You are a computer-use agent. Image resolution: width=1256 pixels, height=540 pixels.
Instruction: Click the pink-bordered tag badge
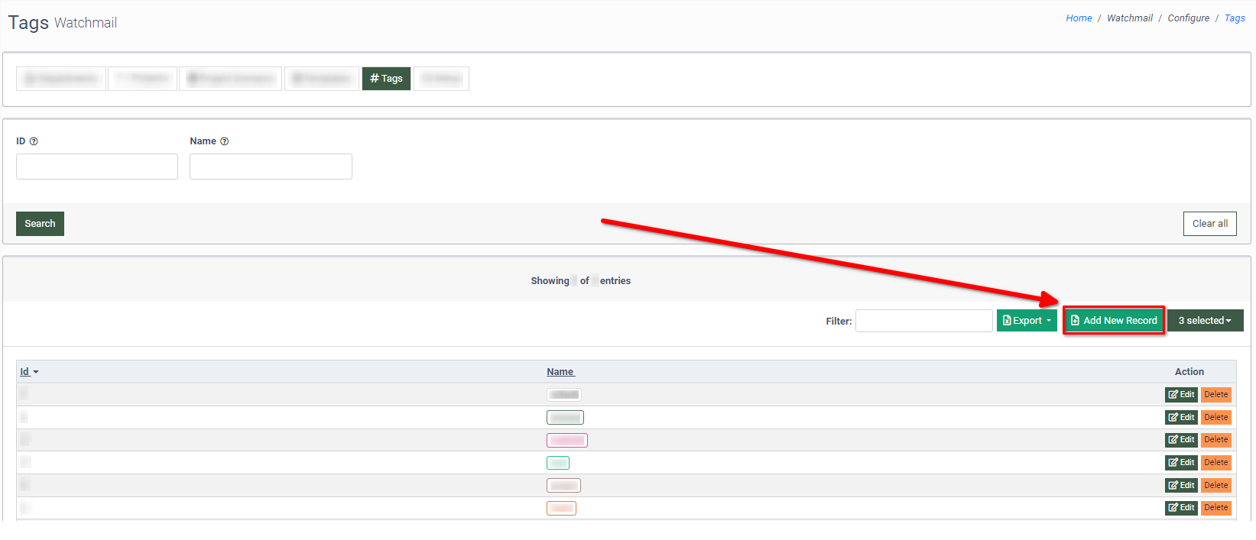click(x=566, y=441)
